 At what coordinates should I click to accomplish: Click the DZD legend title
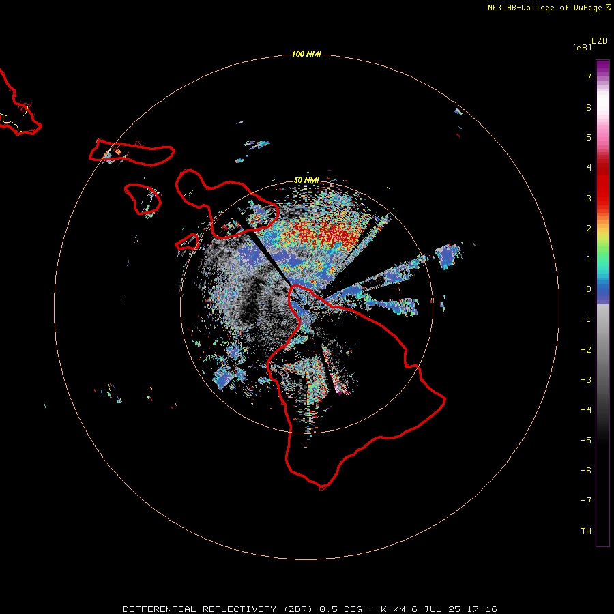point(600,41)
